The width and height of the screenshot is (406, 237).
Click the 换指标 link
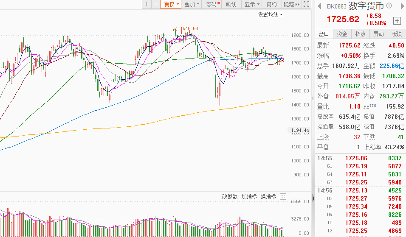click(268, 196)
